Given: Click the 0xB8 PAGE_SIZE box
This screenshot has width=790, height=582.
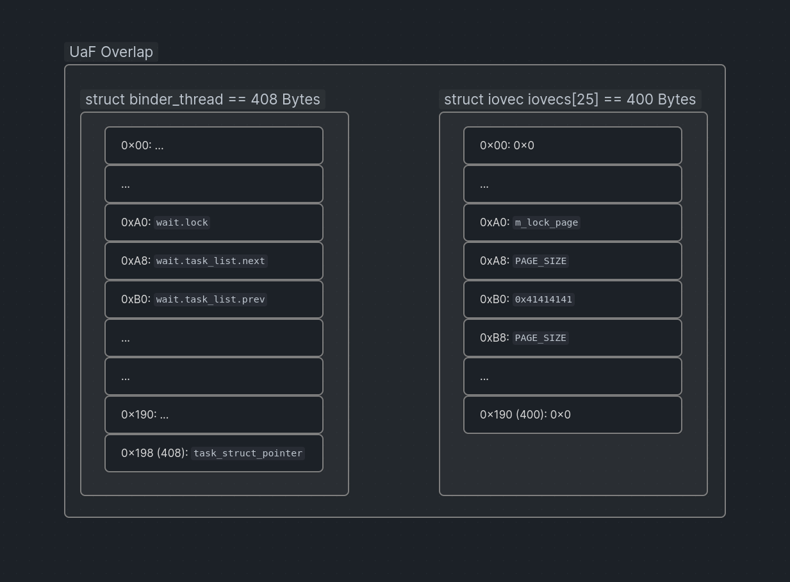Looking at the screenshot, I should 573,338.
